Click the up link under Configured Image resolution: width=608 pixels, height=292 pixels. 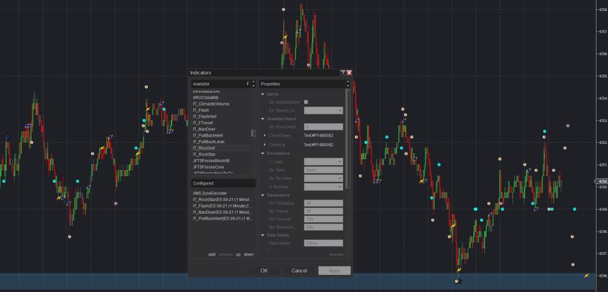[x=238, y=254]
